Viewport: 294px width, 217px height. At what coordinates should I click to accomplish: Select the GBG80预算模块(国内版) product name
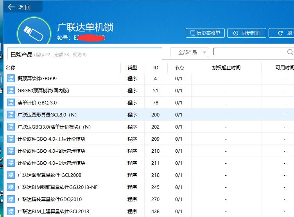43,91
